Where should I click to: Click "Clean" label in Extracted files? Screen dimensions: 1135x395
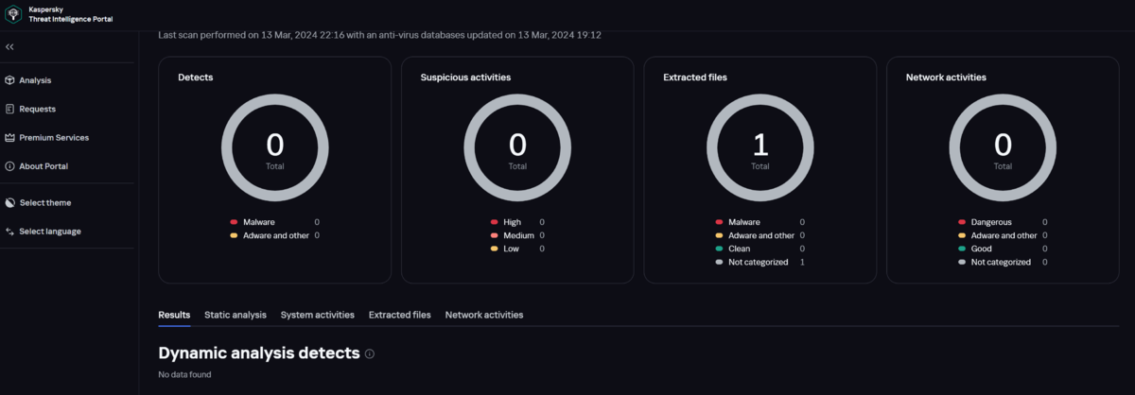coord(741,249)
